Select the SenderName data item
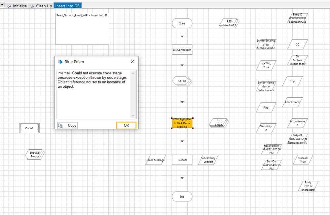 [x=266, y=86]
